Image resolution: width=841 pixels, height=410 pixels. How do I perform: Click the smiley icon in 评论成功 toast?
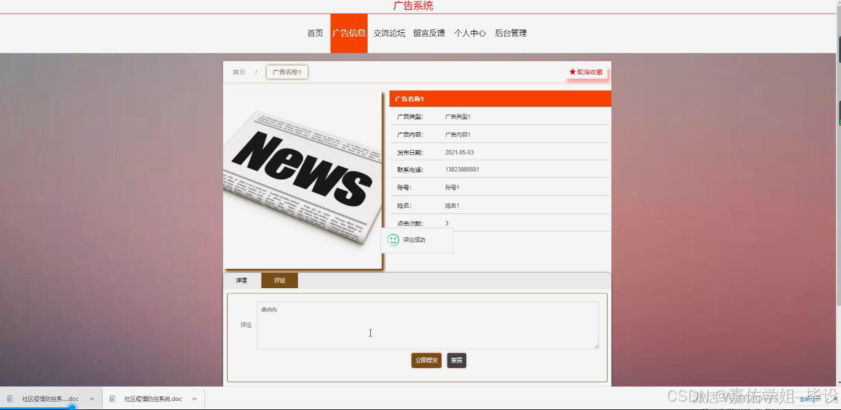(x=392, y=239)
